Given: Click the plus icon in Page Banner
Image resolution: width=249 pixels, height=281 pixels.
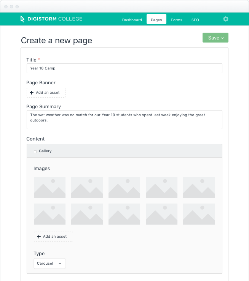Looking at the screenshot, I should 32,93.
